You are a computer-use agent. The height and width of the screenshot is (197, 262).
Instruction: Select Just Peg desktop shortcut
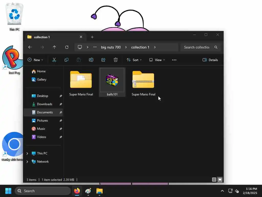13,60
